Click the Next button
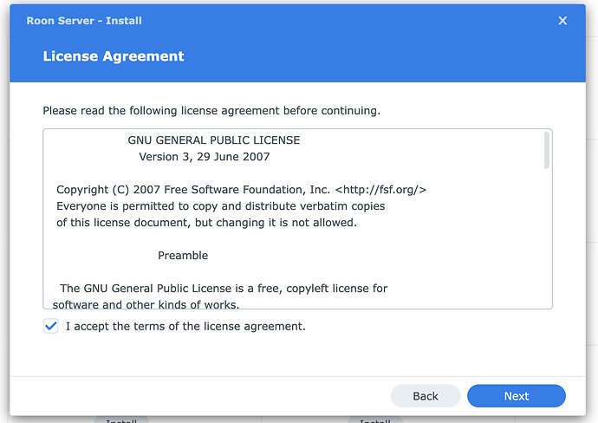The width and height of the screenshot is (598, 423). (516, 396)
